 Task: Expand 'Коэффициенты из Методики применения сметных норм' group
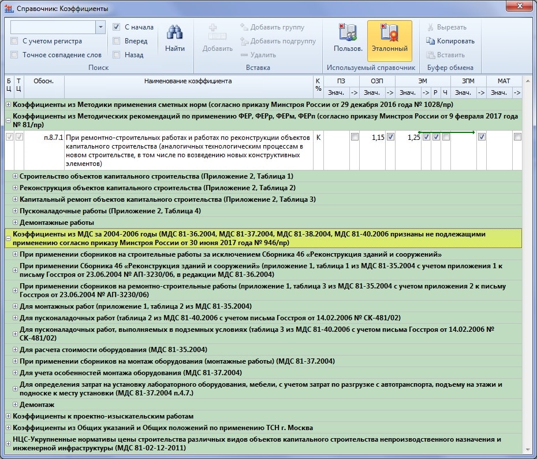click(x=8, y=105)
